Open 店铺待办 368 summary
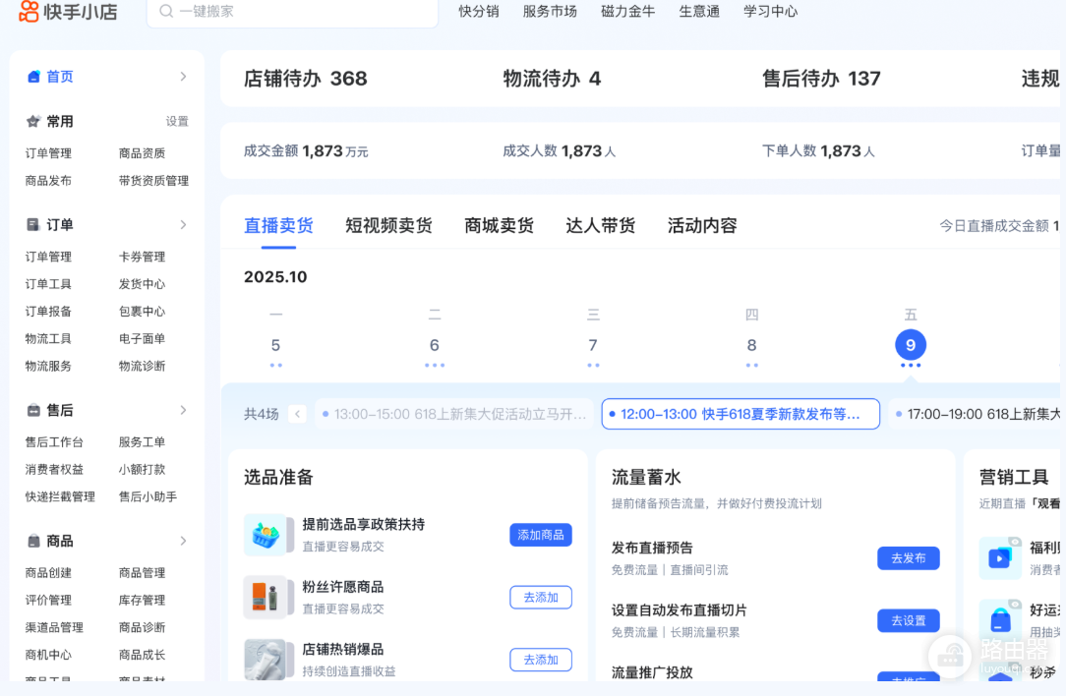This screenshot has height=696, width=1066. pyautogui.click(x=305, y=79)
